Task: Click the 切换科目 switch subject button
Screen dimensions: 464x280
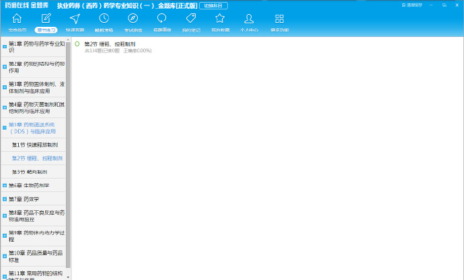Action: coord(213,5)
